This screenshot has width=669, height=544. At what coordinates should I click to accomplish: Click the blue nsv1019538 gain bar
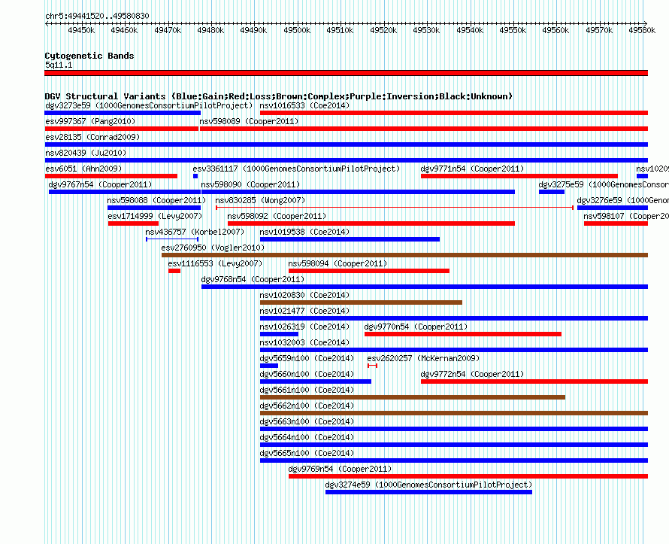tap(350, 239)
